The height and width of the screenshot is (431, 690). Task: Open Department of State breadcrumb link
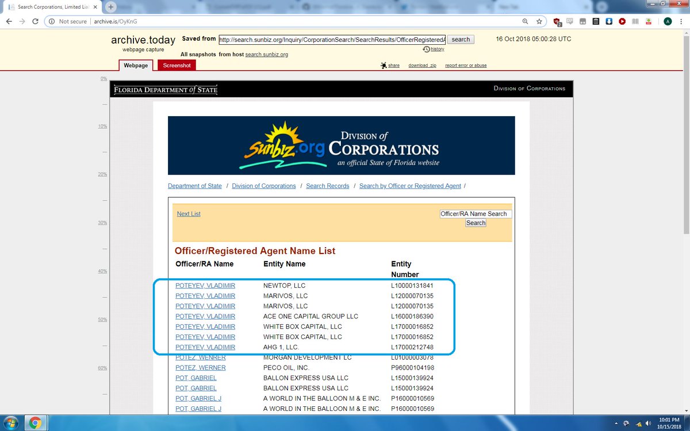pyautogui.click(x=195, y=186)
